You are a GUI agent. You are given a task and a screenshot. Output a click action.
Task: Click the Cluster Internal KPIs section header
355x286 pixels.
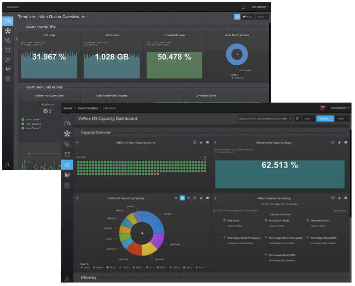click(x=40, y=27)
